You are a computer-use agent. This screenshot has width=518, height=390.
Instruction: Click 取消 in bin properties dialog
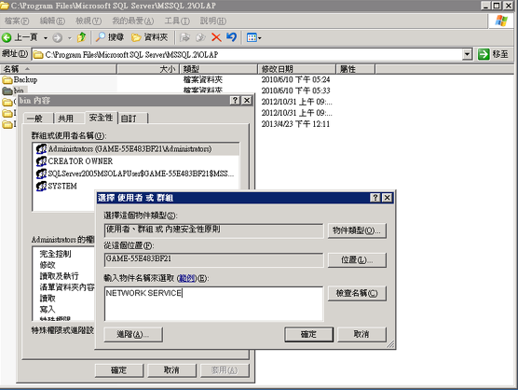click(x=171, y=370)
